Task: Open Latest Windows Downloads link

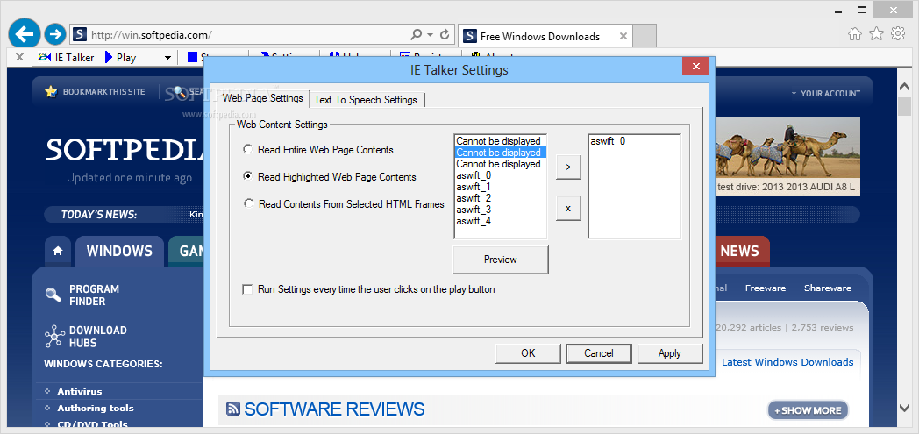Action: 787,362
